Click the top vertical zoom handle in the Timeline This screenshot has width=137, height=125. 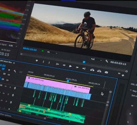(x=110, y=92)
